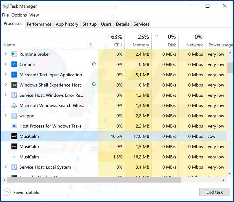Click the Host Process for Windows Tasks icon

[14, 126]
